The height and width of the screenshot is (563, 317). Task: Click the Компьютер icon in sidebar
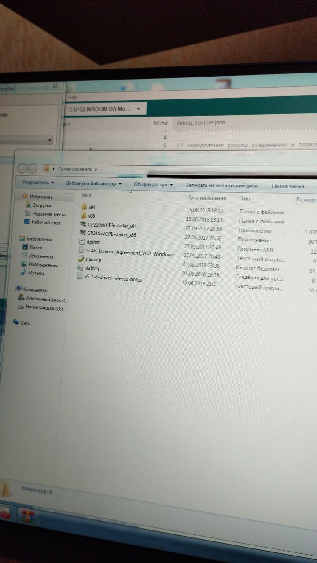[x=19, y=289]
